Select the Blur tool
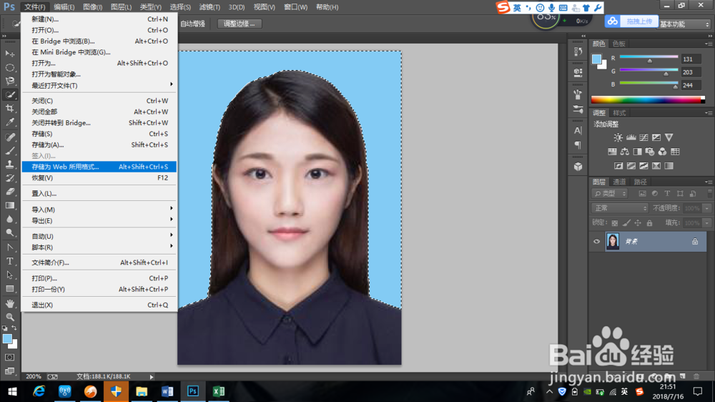715x402 pixels. coord(9,219)
